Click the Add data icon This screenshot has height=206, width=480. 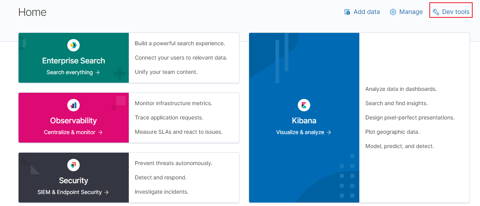(347, 12)
